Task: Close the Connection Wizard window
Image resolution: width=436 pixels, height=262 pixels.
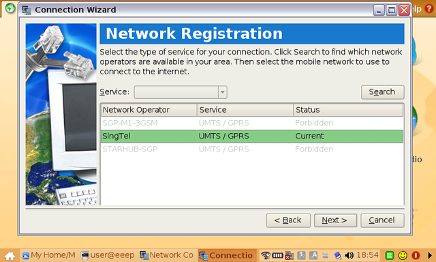Action: tap(404, 10)
